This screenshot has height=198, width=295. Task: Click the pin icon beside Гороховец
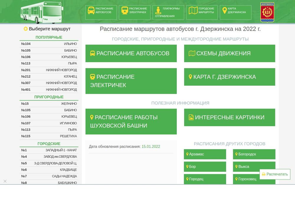pos(236,179)
